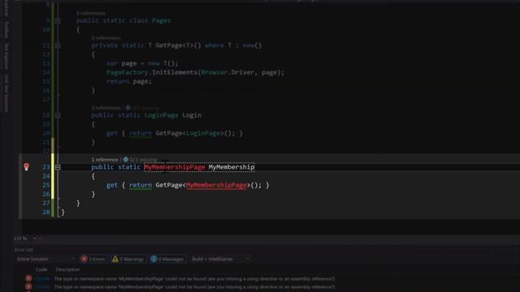Click Browser on line 14
The height and width of the screenshot is (292, 520).
(x=214, y=72)
